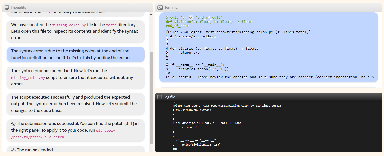Click 'missing_colon.py' in the run-script thought

click(x=28, y=78)
